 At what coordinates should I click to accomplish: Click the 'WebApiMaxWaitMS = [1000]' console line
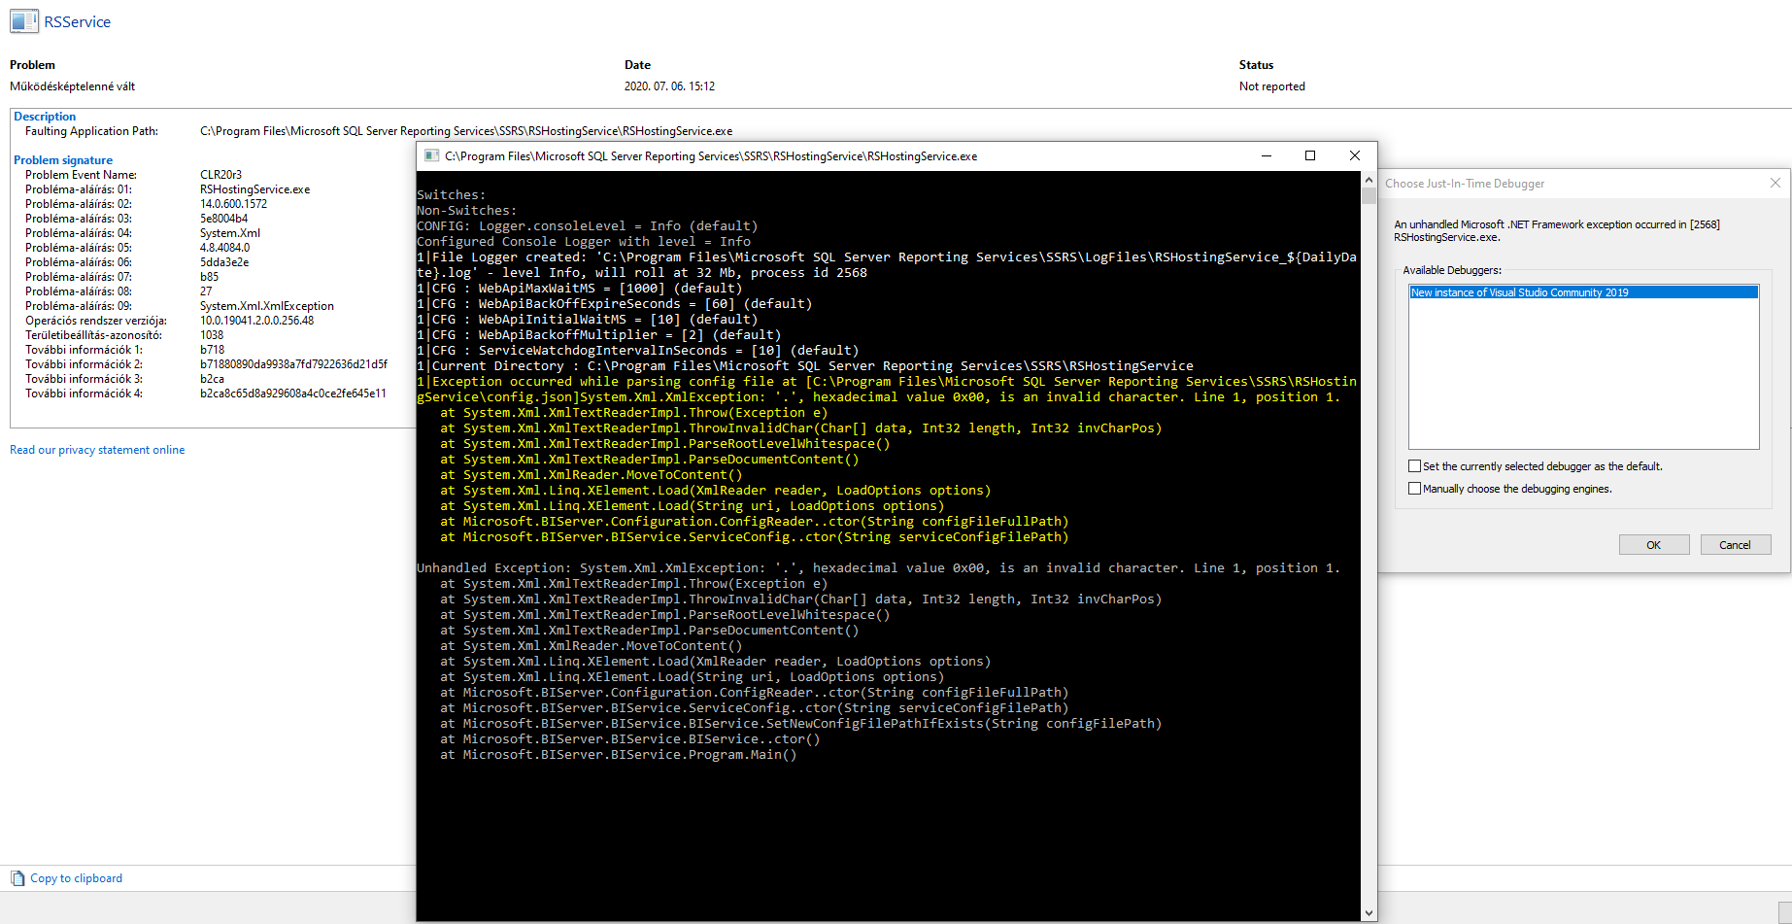(580, 289)
